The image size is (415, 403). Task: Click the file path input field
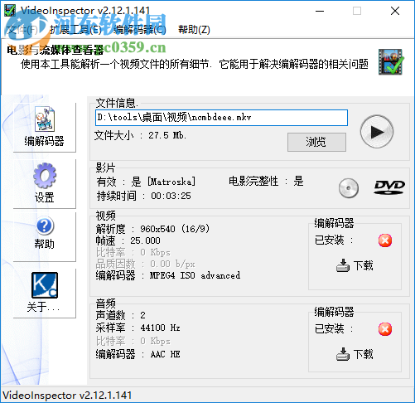pyautogui.click(x=221, y=118)
